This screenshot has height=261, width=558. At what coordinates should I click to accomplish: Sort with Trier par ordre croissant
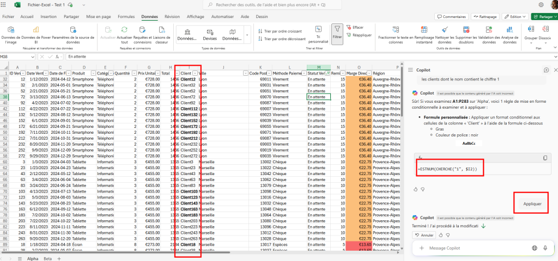[280, 31]
